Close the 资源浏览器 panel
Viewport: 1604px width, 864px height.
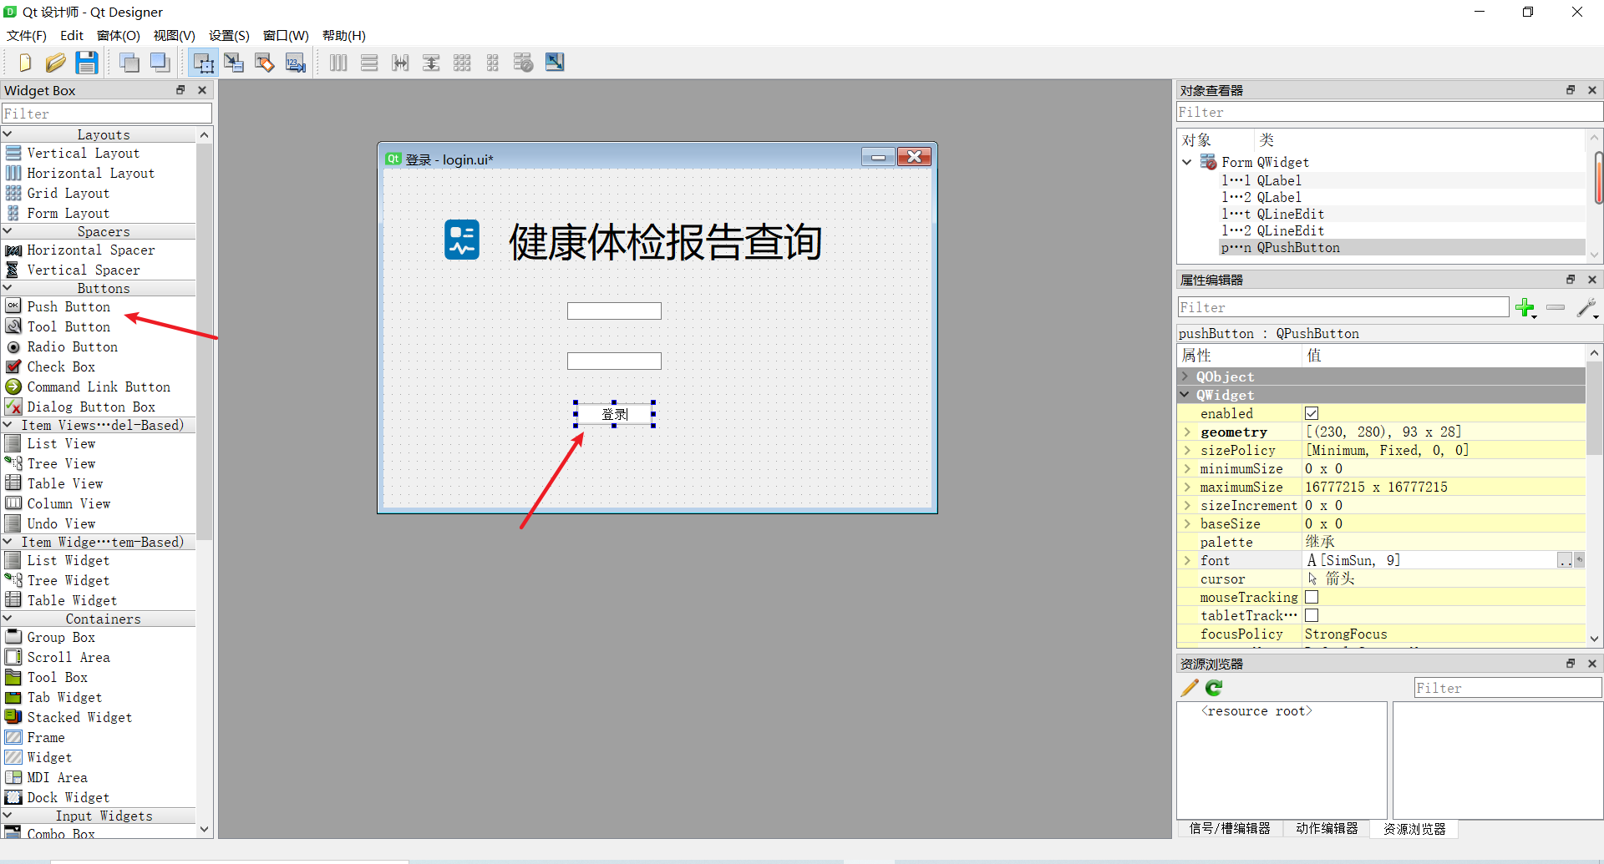point(1591,664)
